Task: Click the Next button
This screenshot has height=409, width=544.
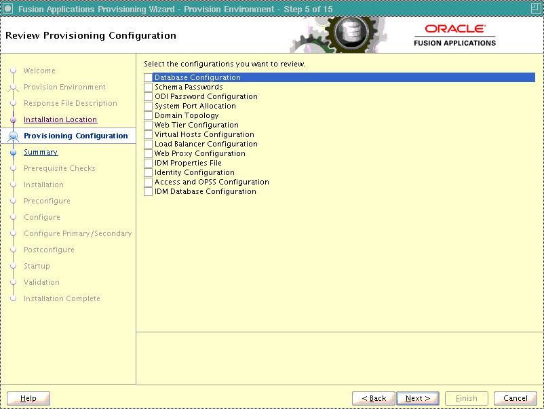Action: click(x=418, y=398)
